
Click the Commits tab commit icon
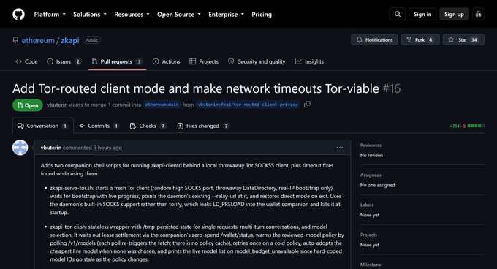(82, 126)
